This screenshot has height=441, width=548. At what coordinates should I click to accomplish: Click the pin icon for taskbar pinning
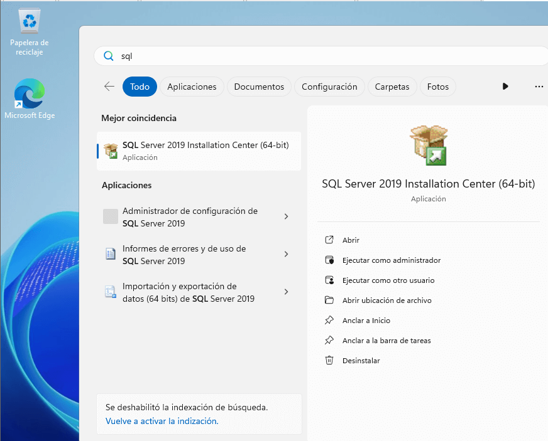[329, 340]
